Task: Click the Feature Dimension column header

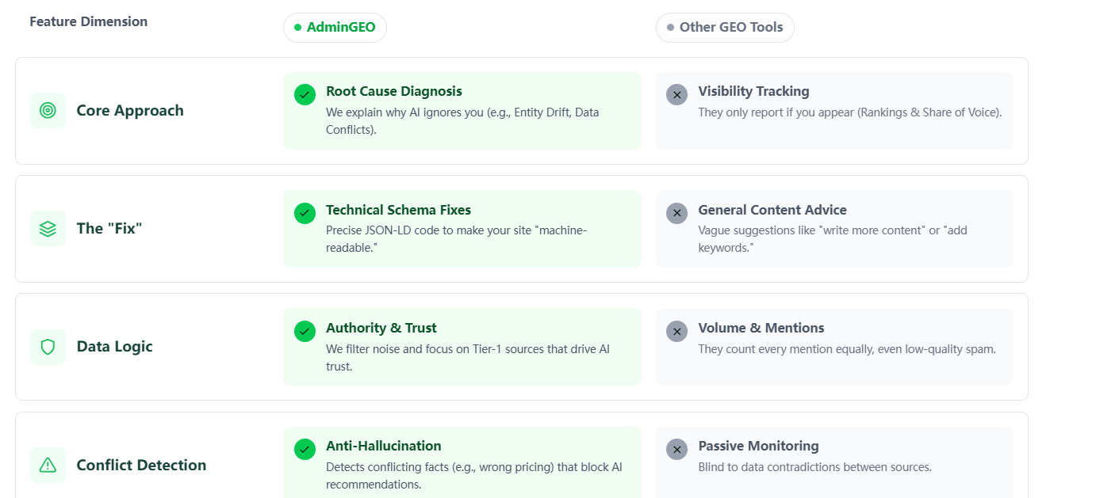Action: pyautogui.click(x=88, y=21)
